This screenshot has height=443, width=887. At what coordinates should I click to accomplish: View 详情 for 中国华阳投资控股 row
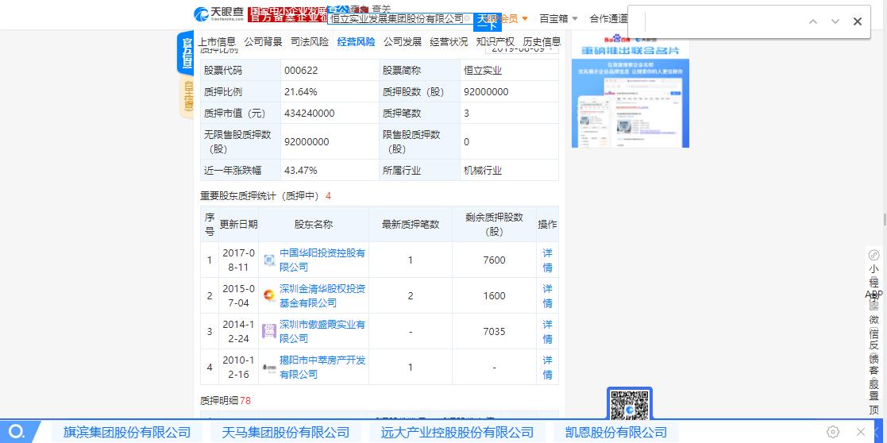pos(548,260)
